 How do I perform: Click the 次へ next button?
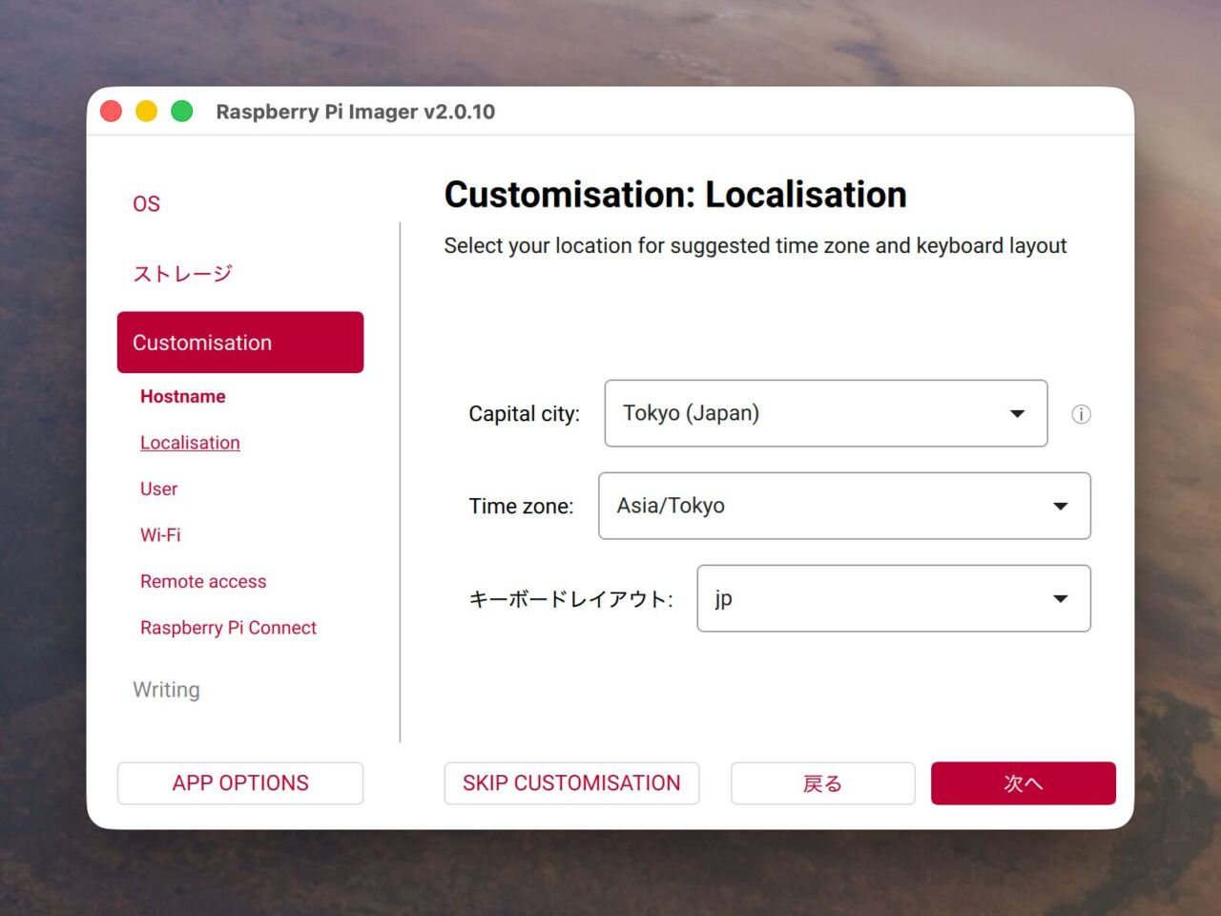[1024, 783]
